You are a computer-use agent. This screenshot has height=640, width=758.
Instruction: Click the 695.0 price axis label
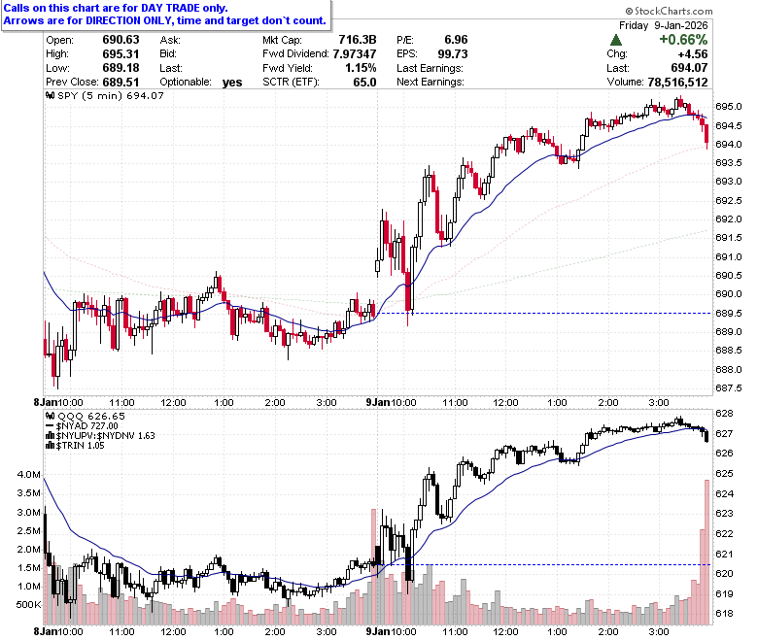[x=728, y=106]
